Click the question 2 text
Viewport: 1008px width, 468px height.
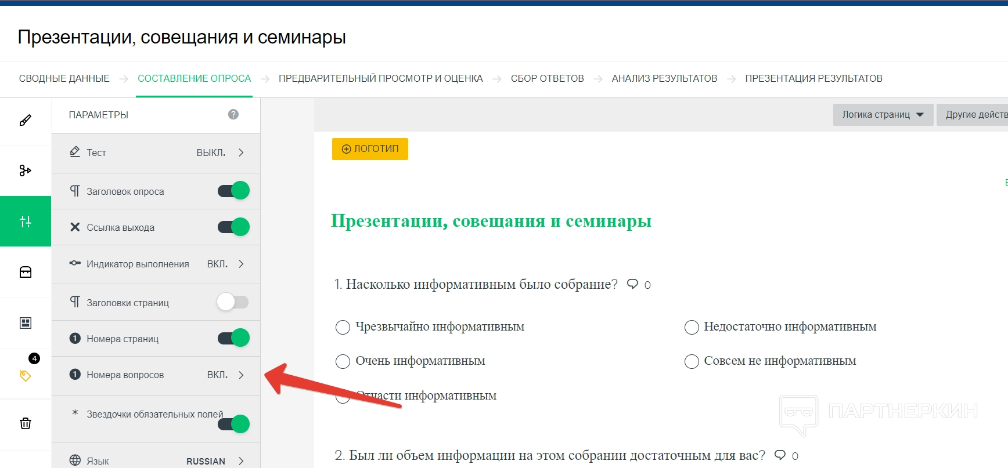[550, 455]
